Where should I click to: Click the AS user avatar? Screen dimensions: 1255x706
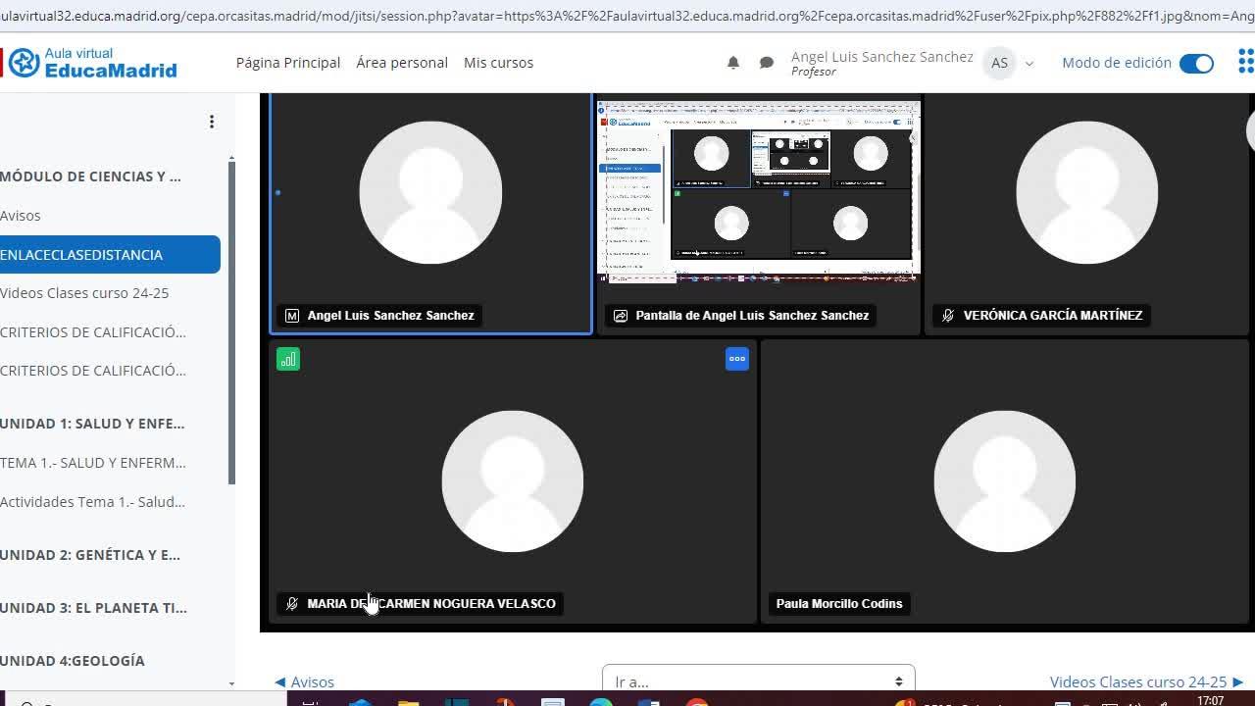999,63
